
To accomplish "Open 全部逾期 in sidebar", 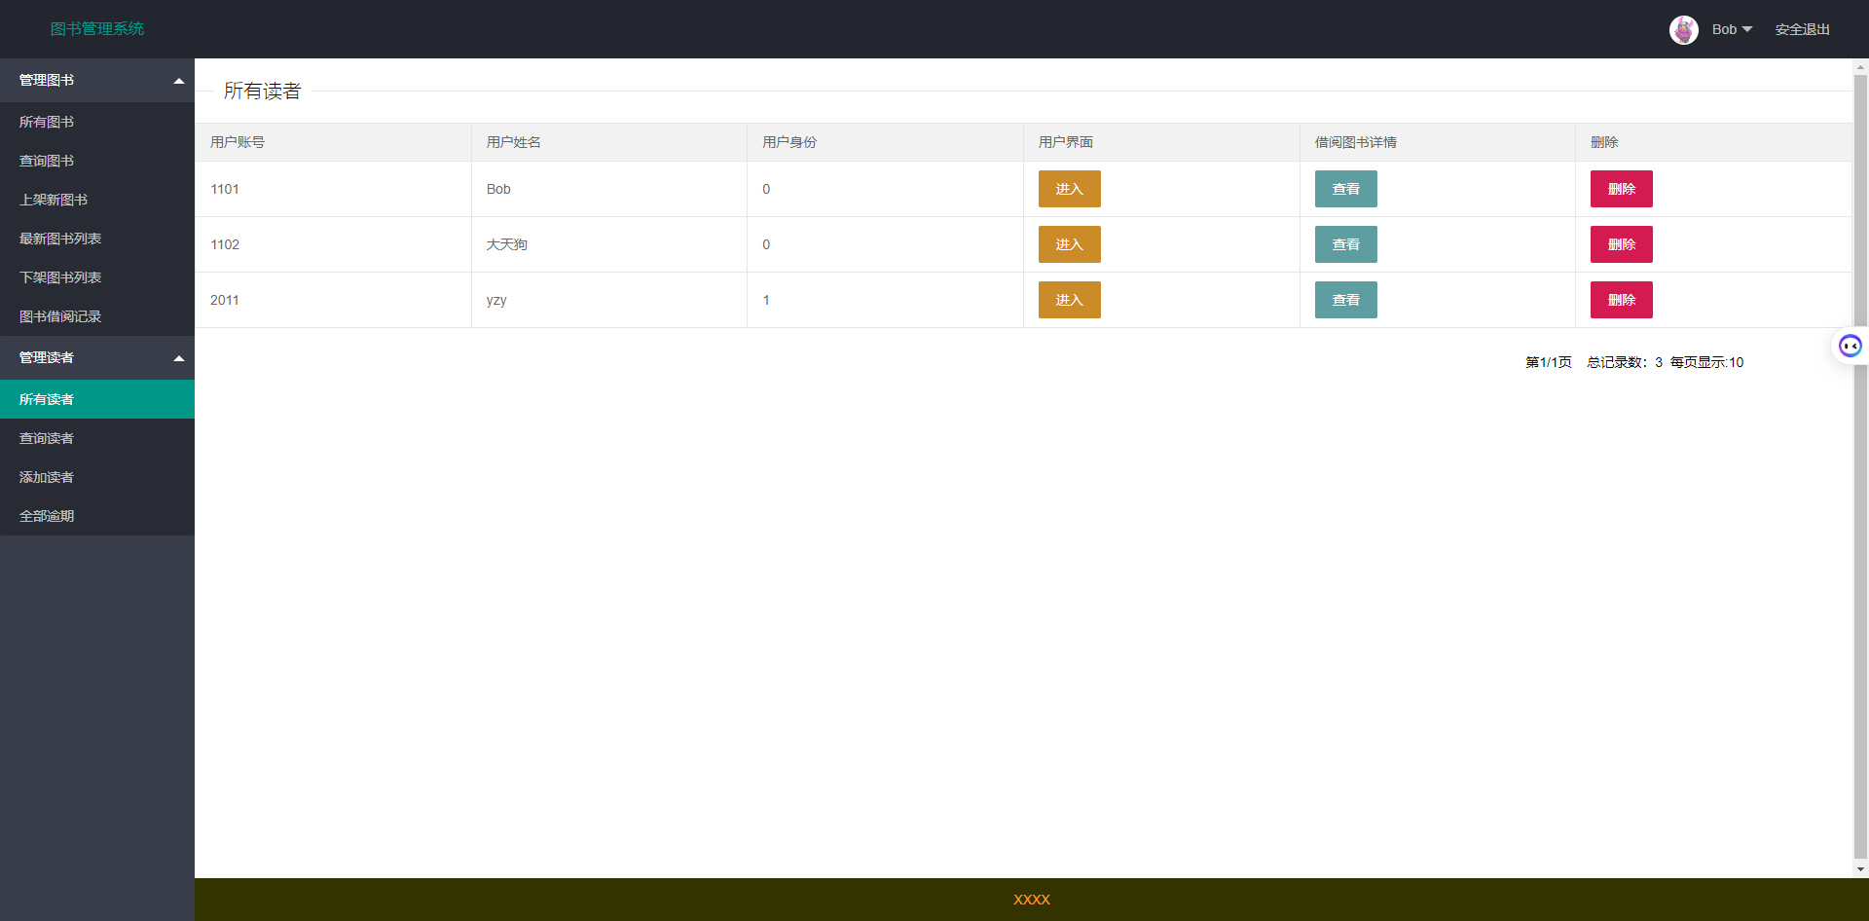I will (97, 516).
